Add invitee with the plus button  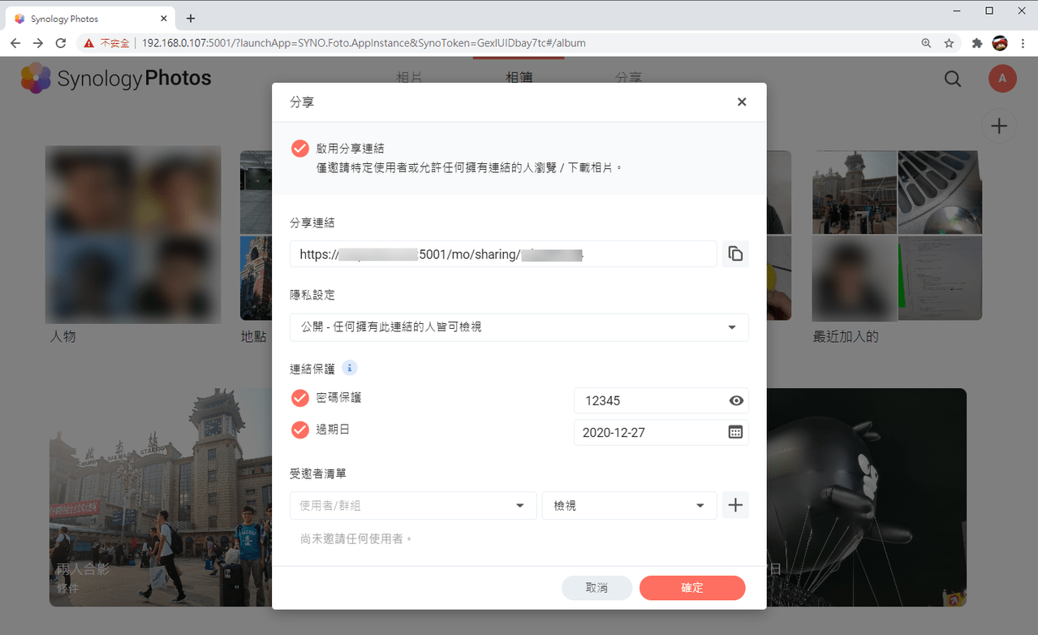click(x=735, y=505)
